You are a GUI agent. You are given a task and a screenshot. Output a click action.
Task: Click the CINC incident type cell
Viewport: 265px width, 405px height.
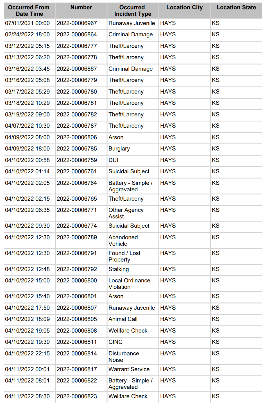click(x=115, y=342)
